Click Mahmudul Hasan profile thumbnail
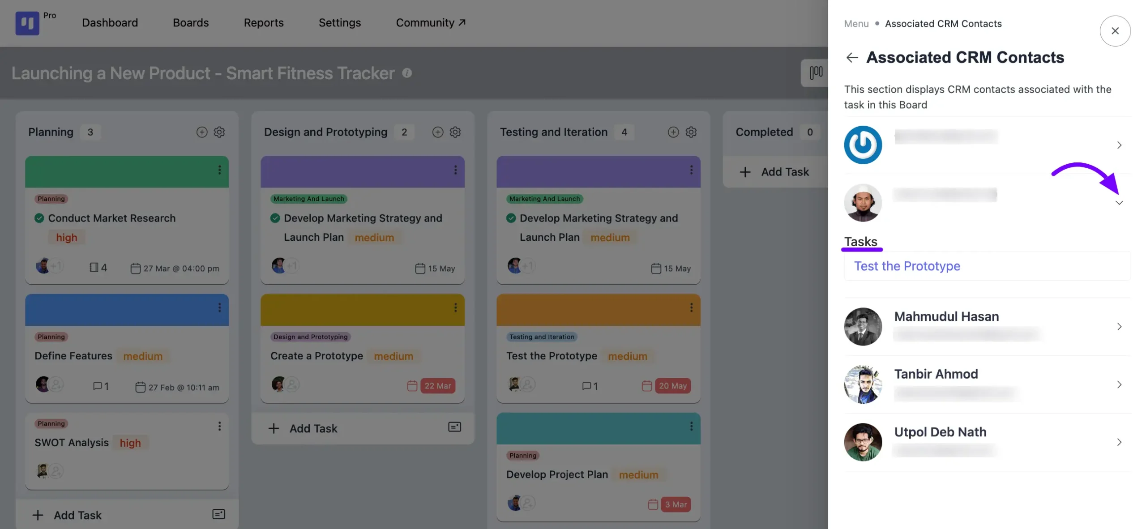The width and height of the screenshot is (1146, 529). tap(863, 326)
